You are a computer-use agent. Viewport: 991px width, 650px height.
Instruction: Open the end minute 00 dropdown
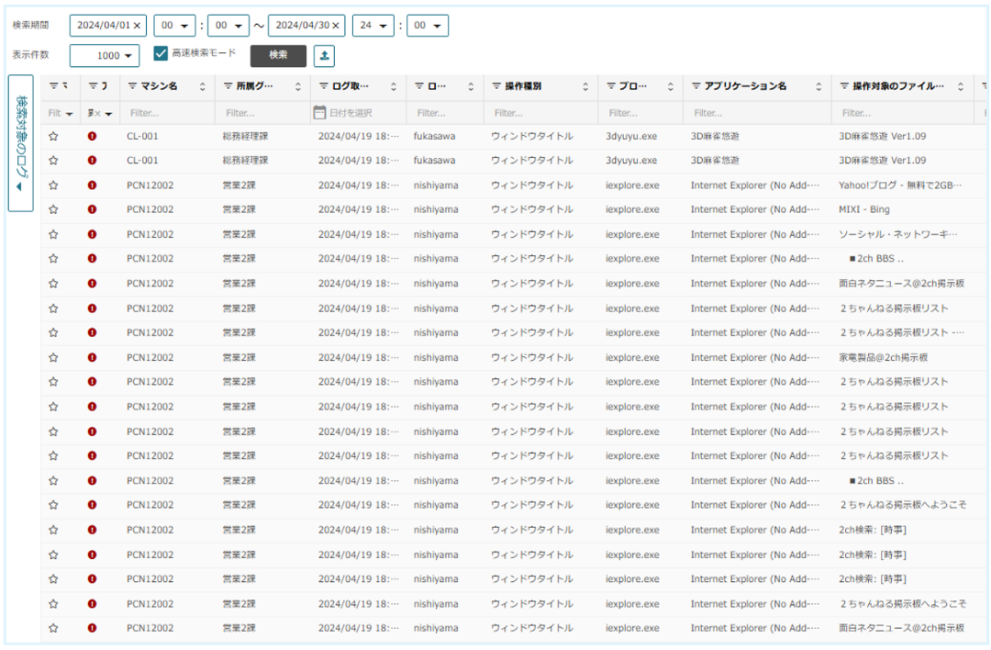click(428, 26)
